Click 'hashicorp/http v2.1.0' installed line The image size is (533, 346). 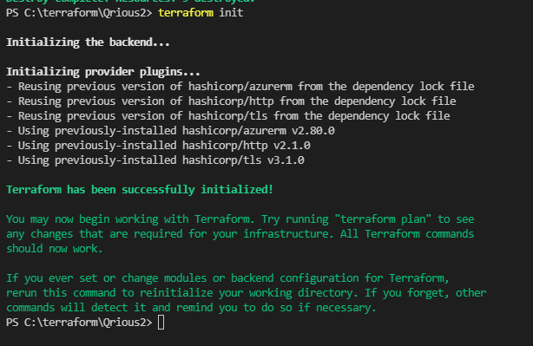pos(158,146)
